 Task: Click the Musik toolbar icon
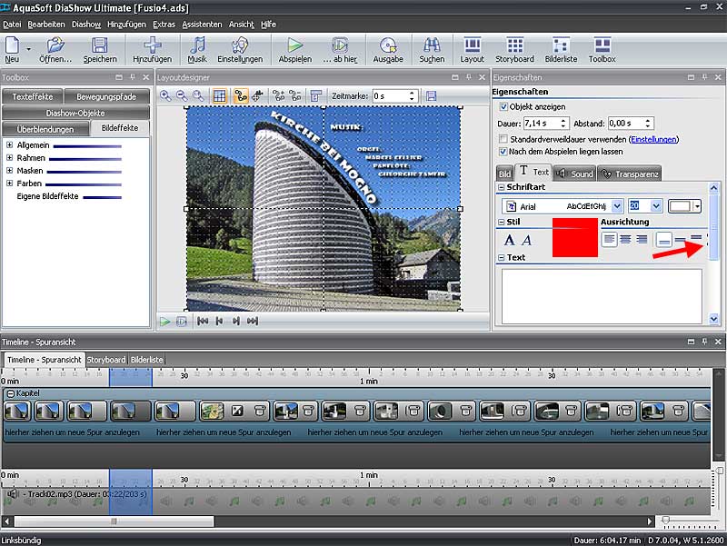(197, 47)
